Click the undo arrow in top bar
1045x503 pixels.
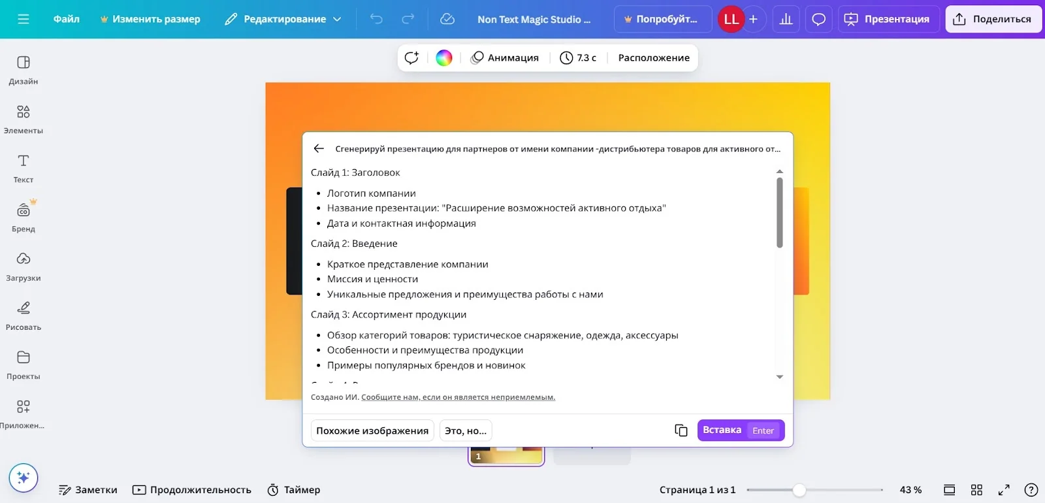click(376, 19)
